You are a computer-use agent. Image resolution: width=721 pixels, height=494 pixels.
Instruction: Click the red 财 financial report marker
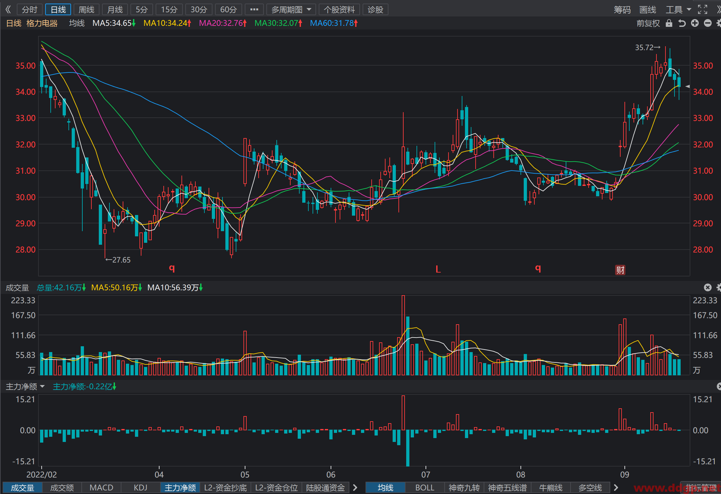pyautogui.click(x=620, y=270)
